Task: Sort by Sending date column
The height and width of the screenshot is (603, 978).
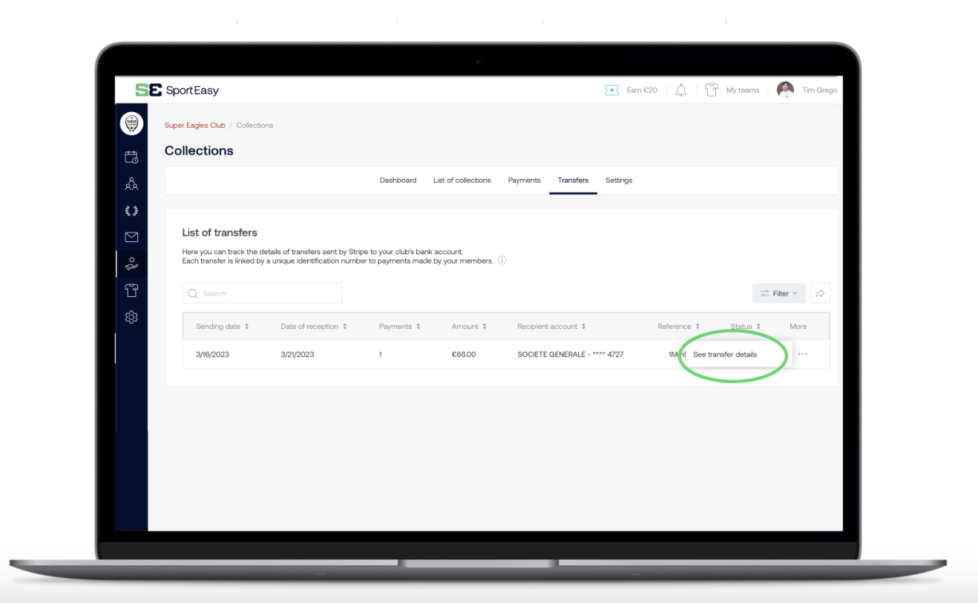Action: [222, 327]
